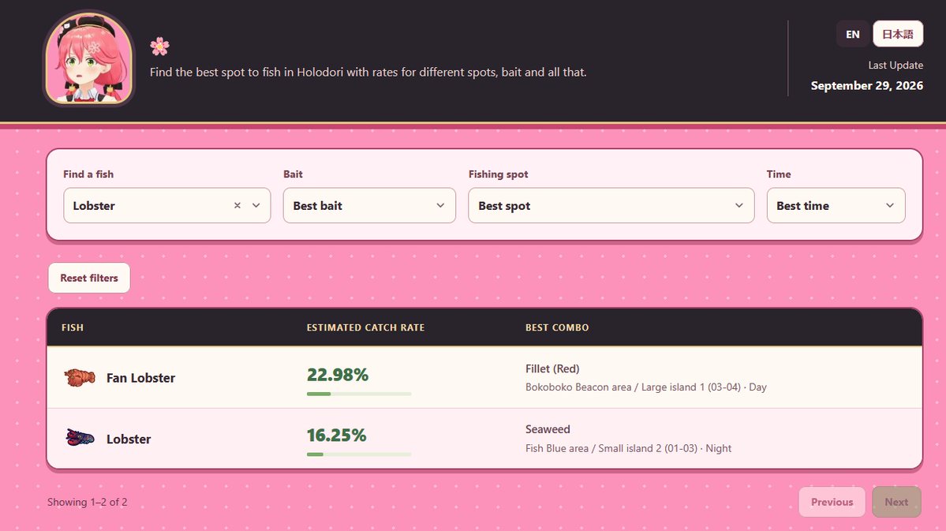This screenshot has height=531, width=946.
Task: Click the Fan Lobster fish icon
Action: point(80,378)
